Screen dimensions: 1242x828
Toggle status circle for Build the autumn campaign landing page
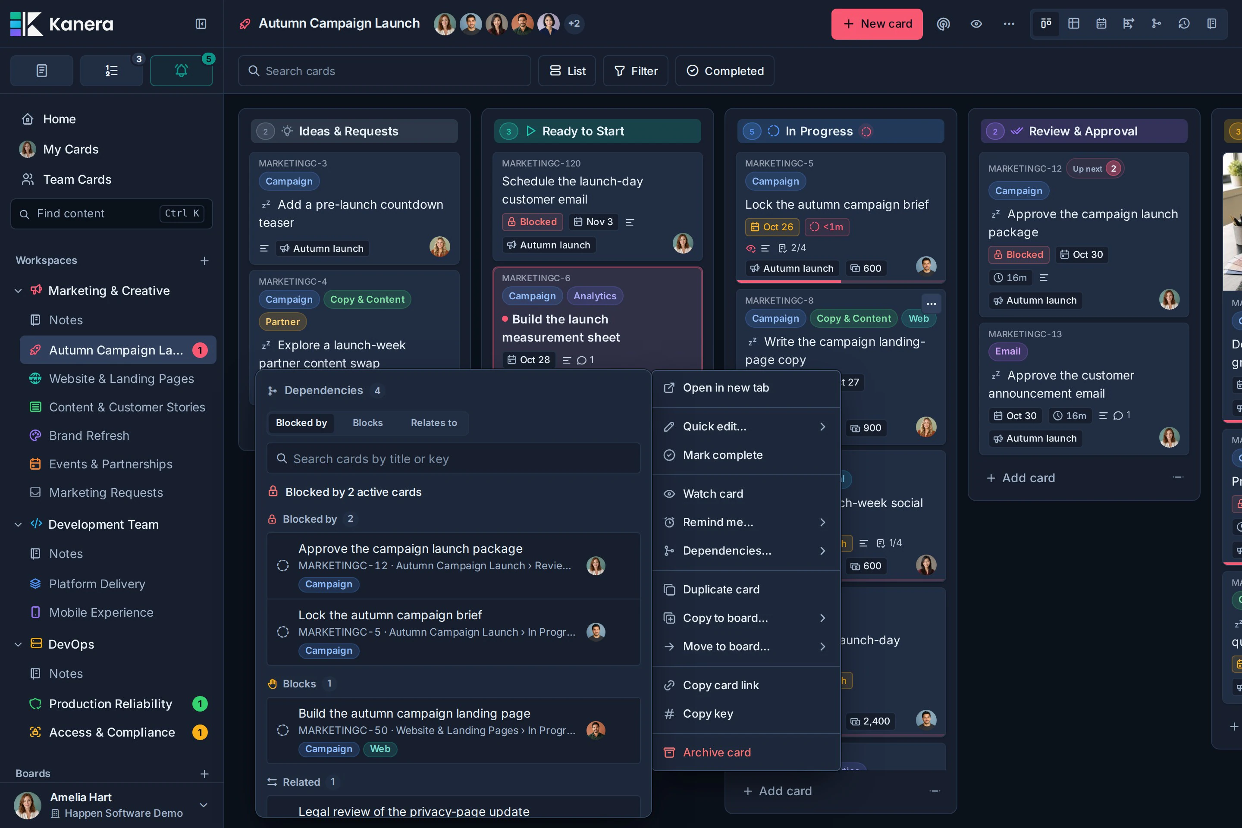[283, 730]
